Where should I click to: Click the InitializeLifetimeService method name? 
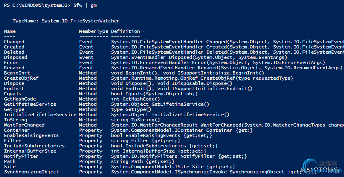tap(40, 115)
